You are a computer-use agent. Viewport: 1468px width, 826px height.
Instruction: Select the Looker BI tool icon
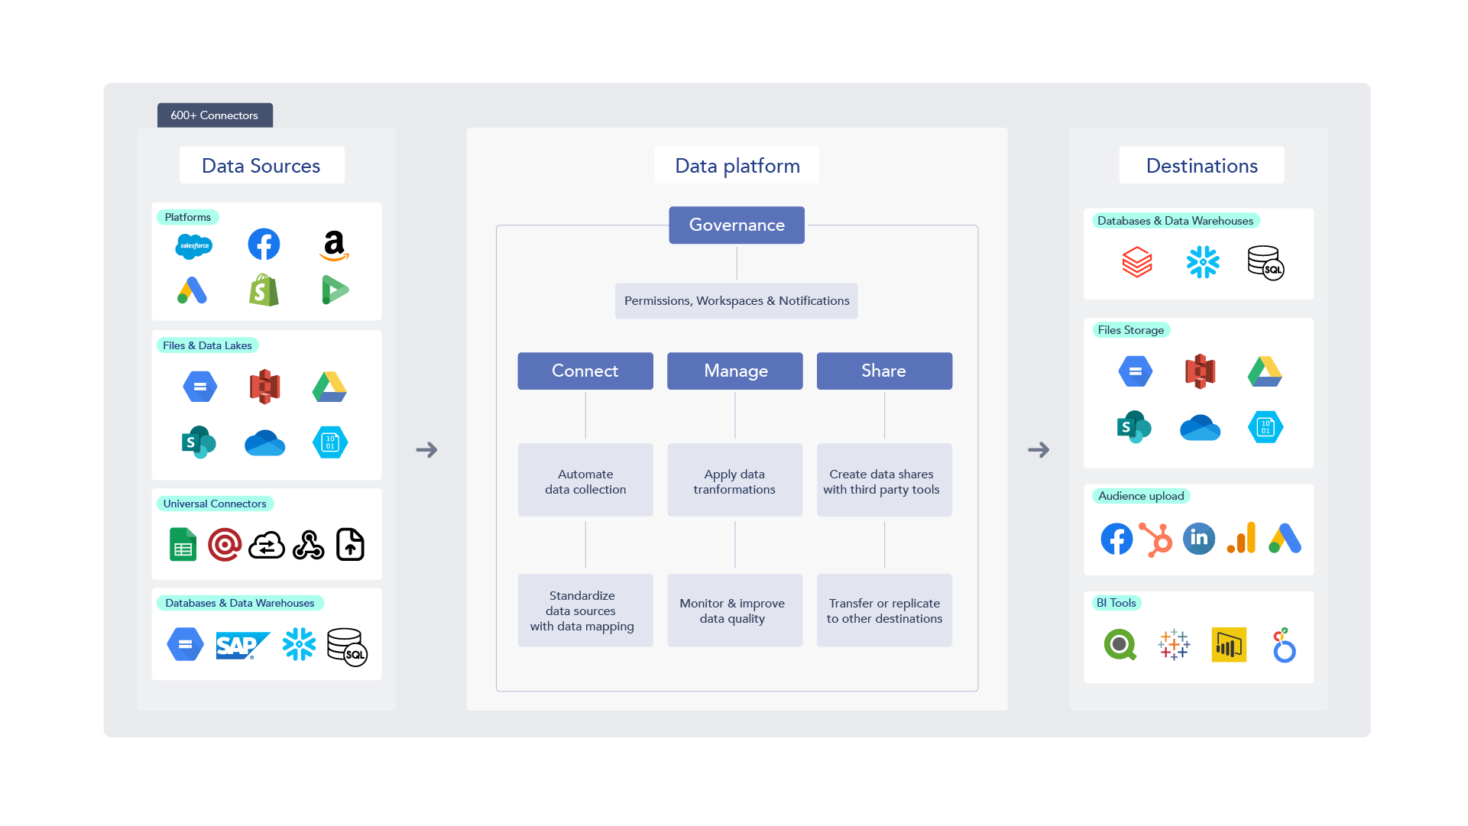[x=1284, y=645]
